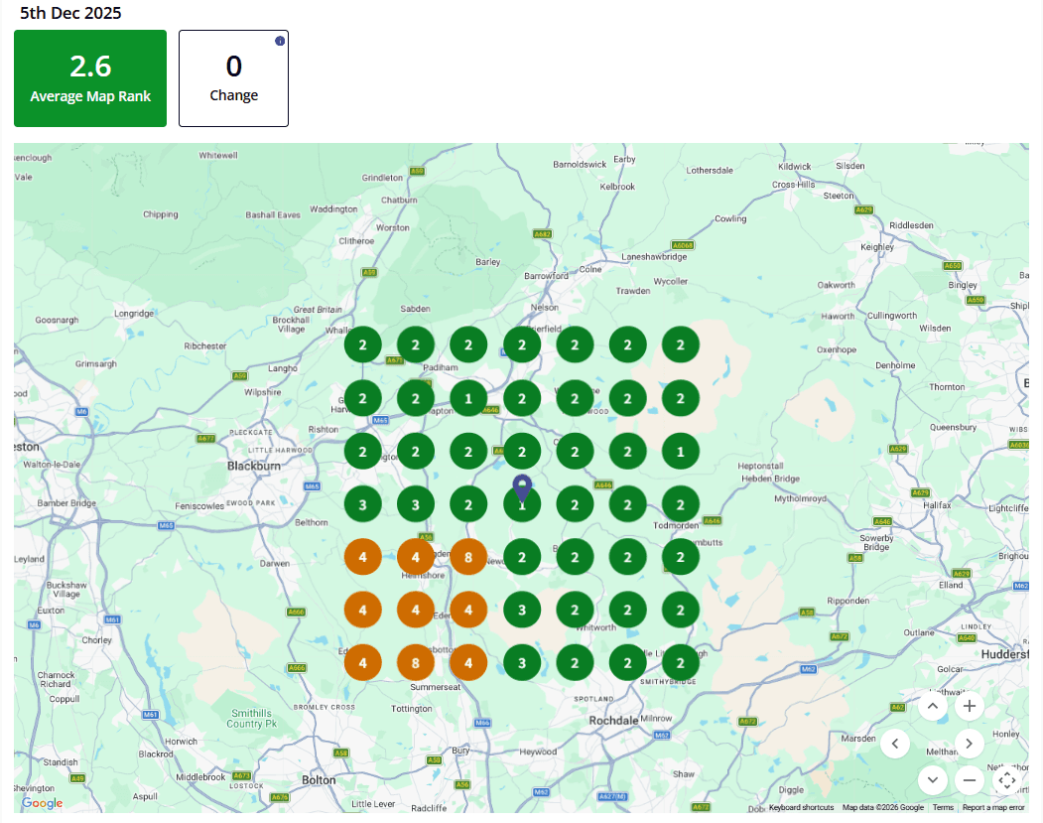Select orange rank 8 marker beside Summerseat

[x=416, y=662]
